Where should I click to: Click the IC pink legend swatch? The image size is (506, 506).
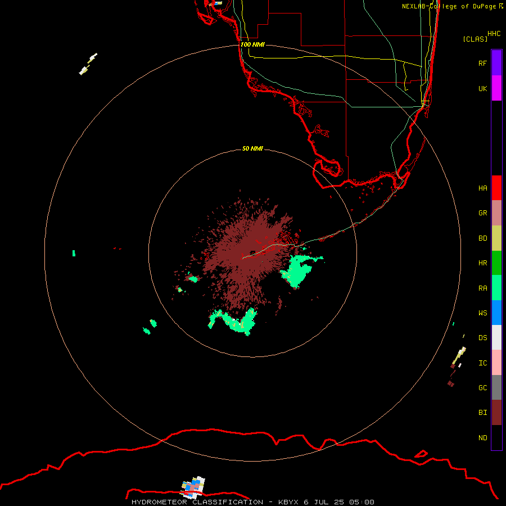pyautogui.click(x=496, y=363)
